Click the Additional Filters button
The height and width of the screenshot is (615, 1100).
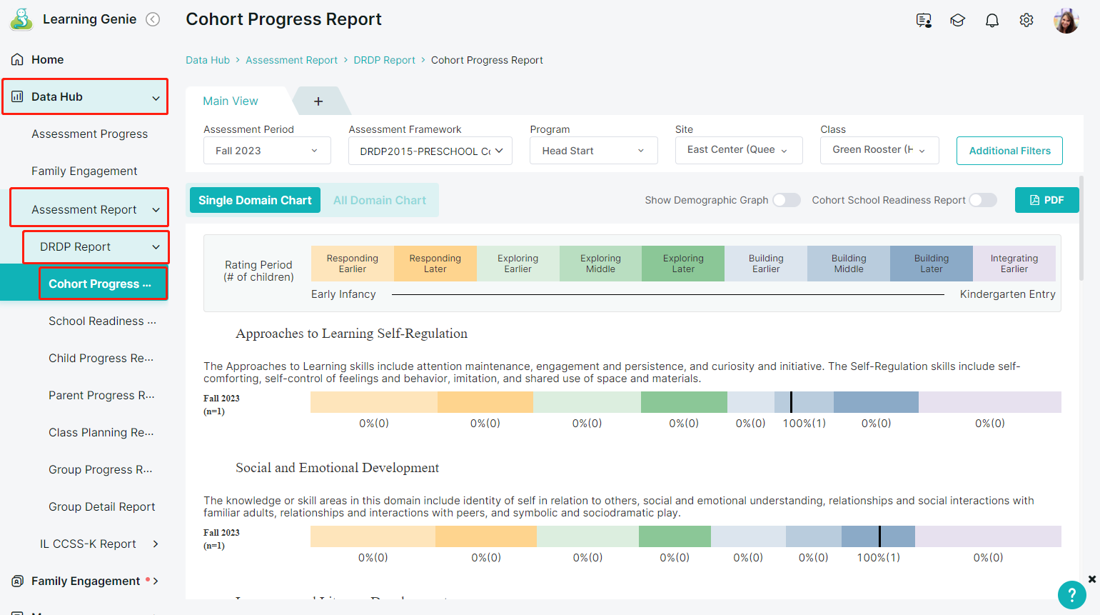tap(1009, 151)
